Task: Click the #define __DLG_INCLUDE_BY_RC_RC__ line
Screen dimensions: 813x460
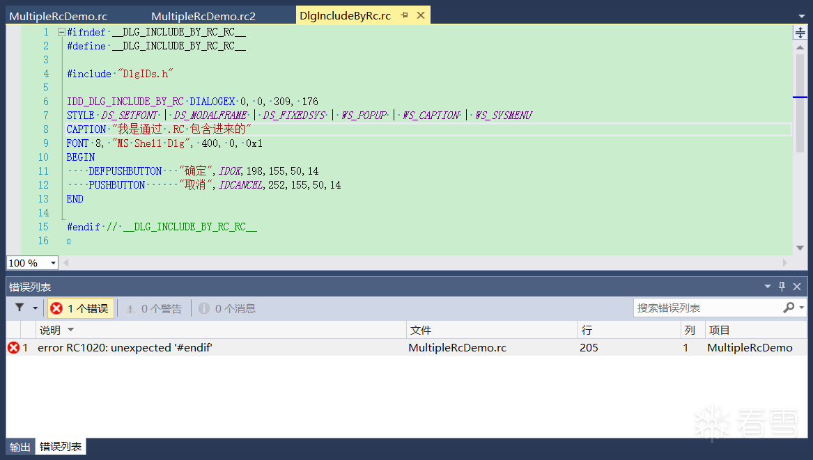Action: pyautogui.click(x=156, y=46)
